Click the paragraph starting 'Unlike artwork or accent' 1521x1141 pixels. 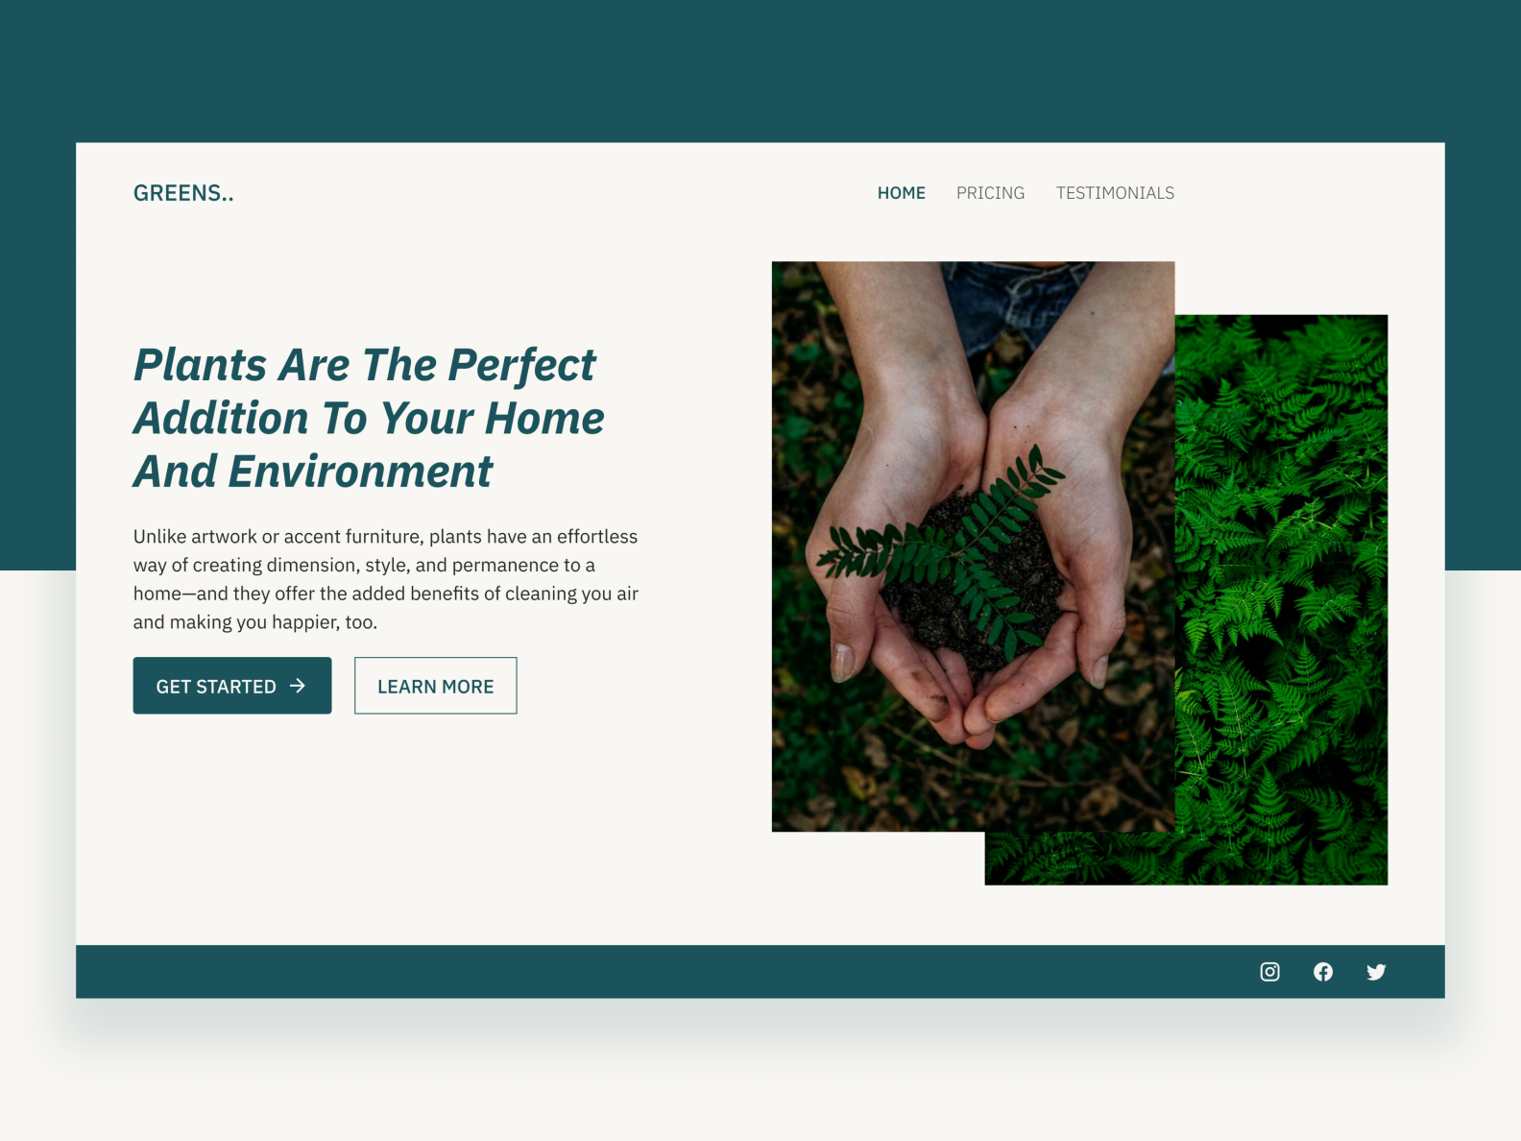(x=386, y=579)
